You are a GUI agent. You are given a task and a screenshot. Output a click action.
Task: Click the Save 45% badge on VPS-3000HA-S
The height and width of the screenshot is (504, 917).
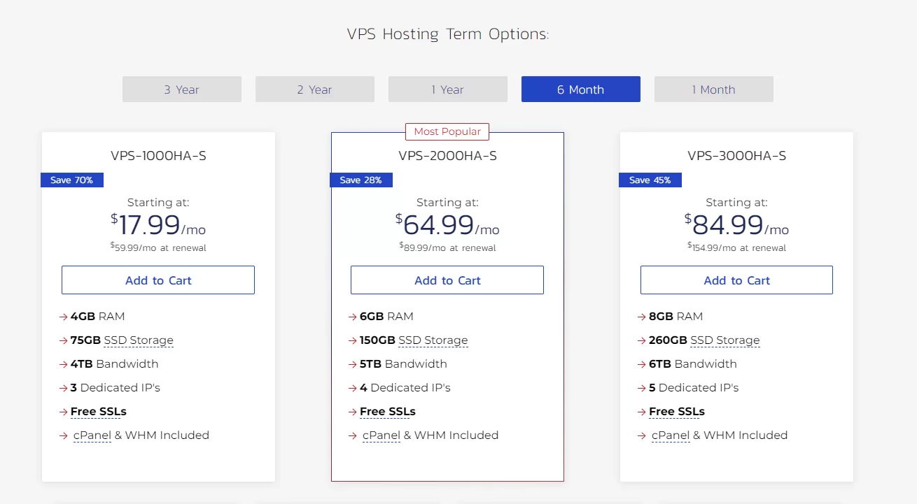click(650, 180)
